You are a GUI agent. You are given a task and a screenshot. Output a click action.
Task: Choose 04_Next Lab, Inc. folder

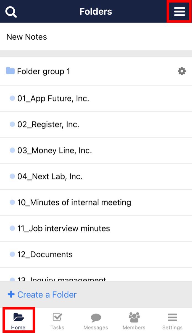coord(50,177)
